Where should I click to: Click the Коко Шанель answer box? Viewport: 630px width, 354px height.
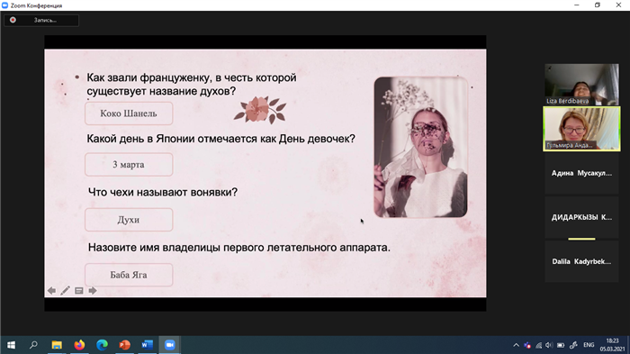pyautogui.click(x=129, y=113)
